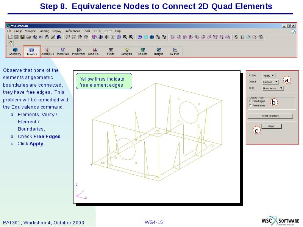Open the Results application icon

(143, 51)
